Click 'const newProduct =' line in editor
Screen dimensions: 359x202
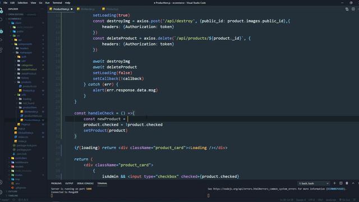click(x=104, y=119)
